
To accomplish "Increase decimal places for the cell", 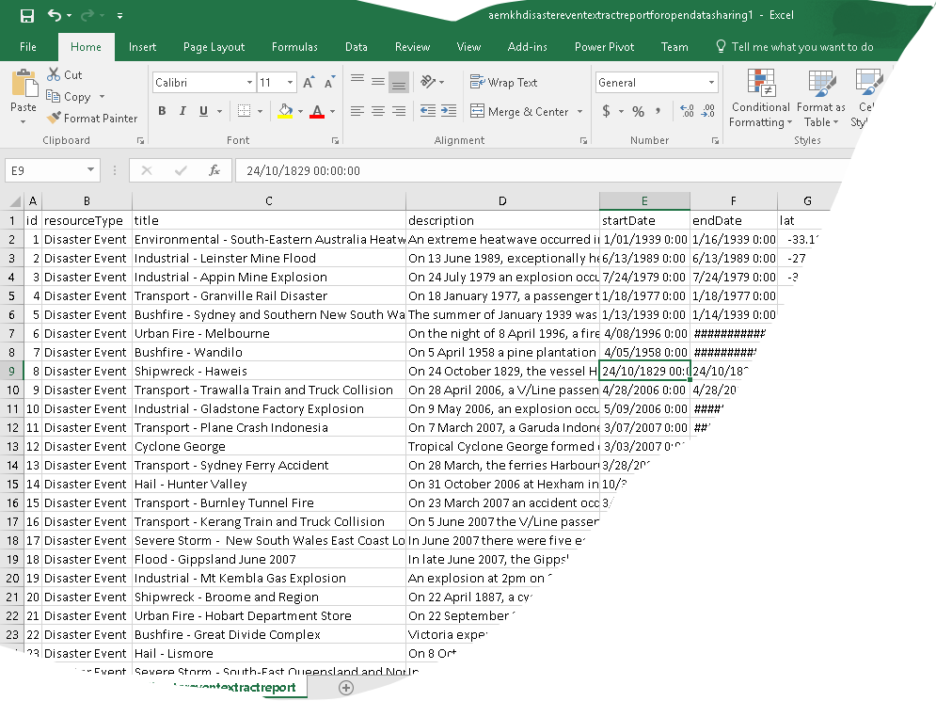I will click(685, 110).
